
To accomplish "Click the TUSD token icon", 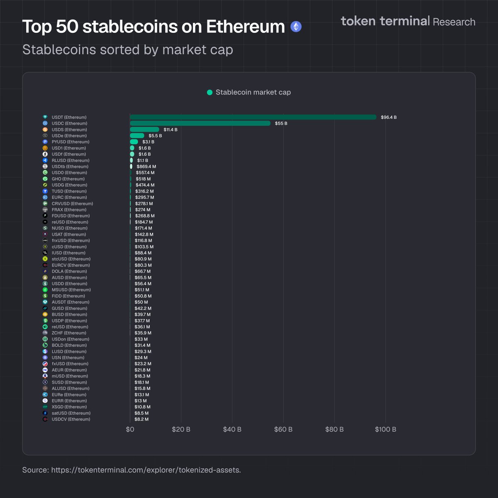I will pos(45,191).
